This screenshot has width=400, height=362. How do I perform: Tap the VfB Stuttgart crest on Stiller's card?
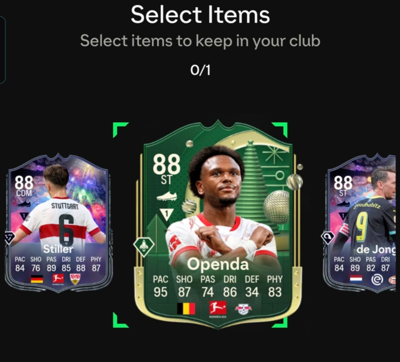75,279
